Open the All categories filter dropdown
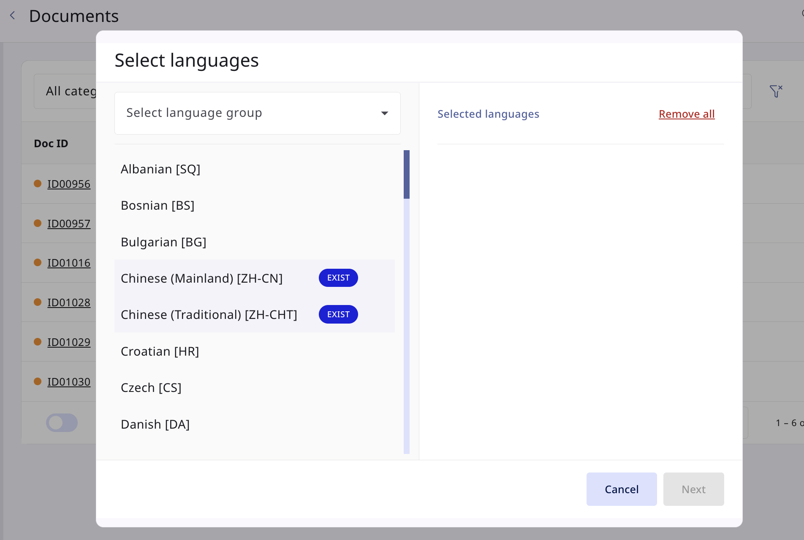The image size is (804, 540). 65,91
